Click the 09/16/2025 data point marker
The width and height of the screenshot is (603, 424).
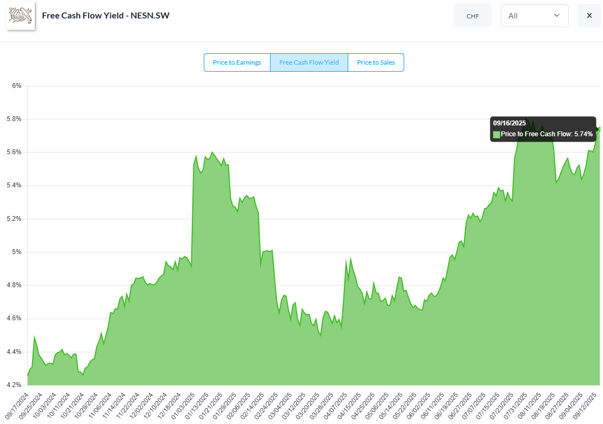coord(599,129)
